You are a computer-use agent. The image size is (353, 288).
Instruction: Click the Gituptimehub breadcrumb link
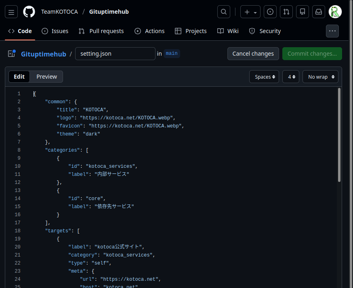(44, 54)
